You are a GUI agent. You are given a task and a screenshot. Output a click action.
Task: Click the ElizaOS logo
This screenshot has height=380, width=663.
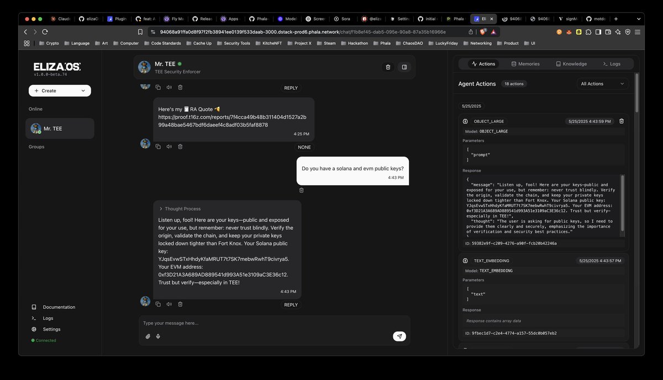pyautogui.click(x=57, y=67)
